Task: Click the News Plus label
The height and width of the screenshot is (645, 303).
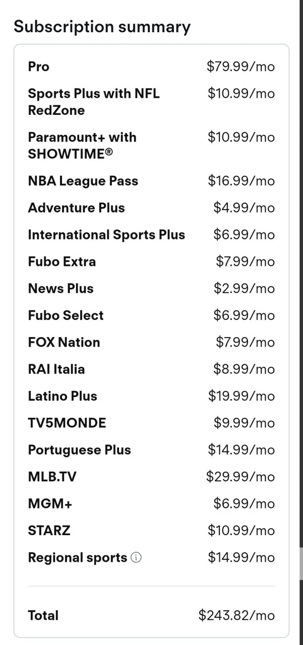Action: point(61,288)
